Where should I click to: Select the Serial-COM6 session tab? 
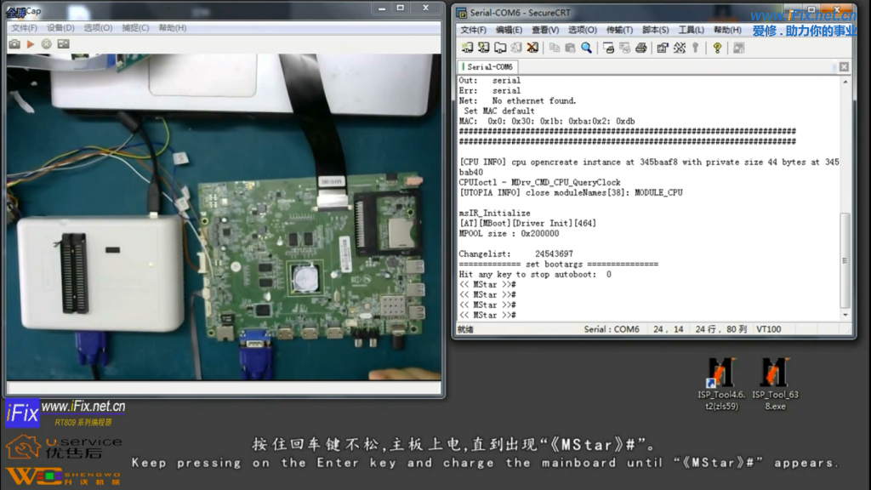point(488,66)
